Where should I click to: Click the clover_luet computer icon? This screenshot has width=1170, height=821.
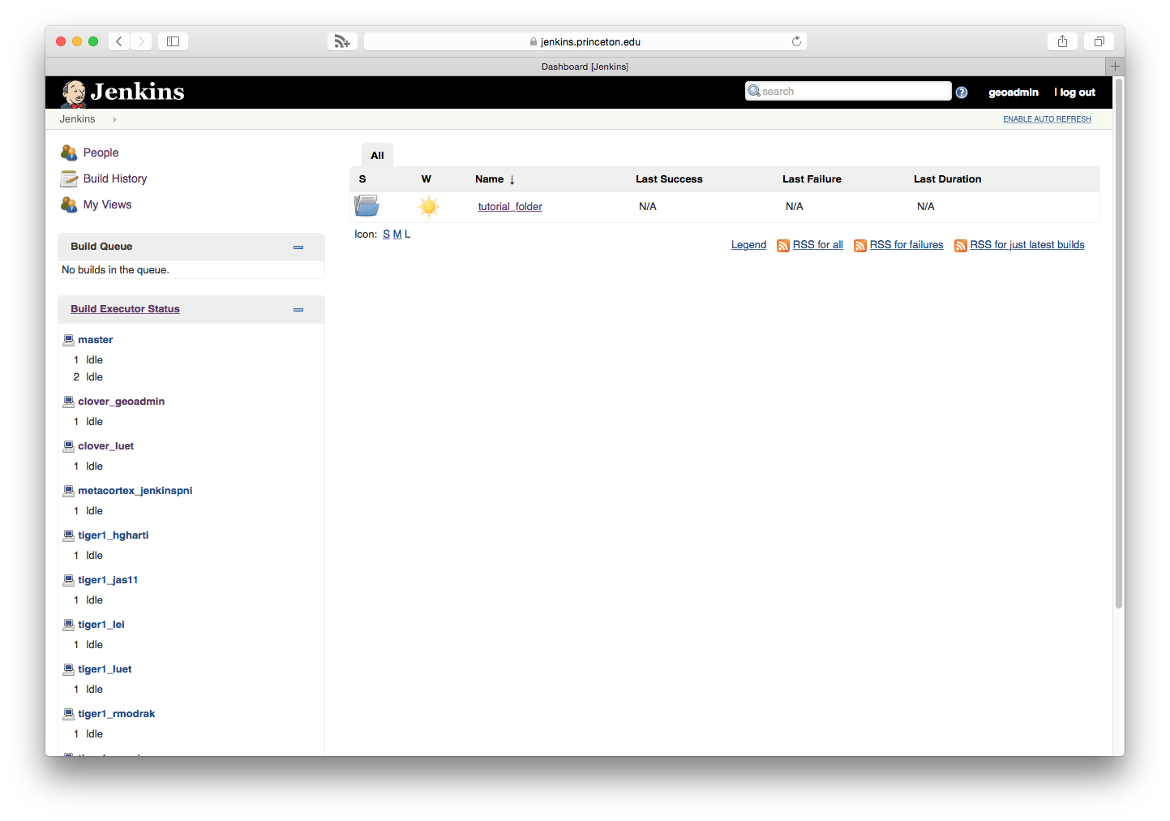[x=69, y=445]
